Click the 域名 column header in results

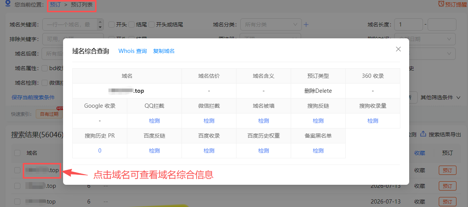[x=32, y=153]
